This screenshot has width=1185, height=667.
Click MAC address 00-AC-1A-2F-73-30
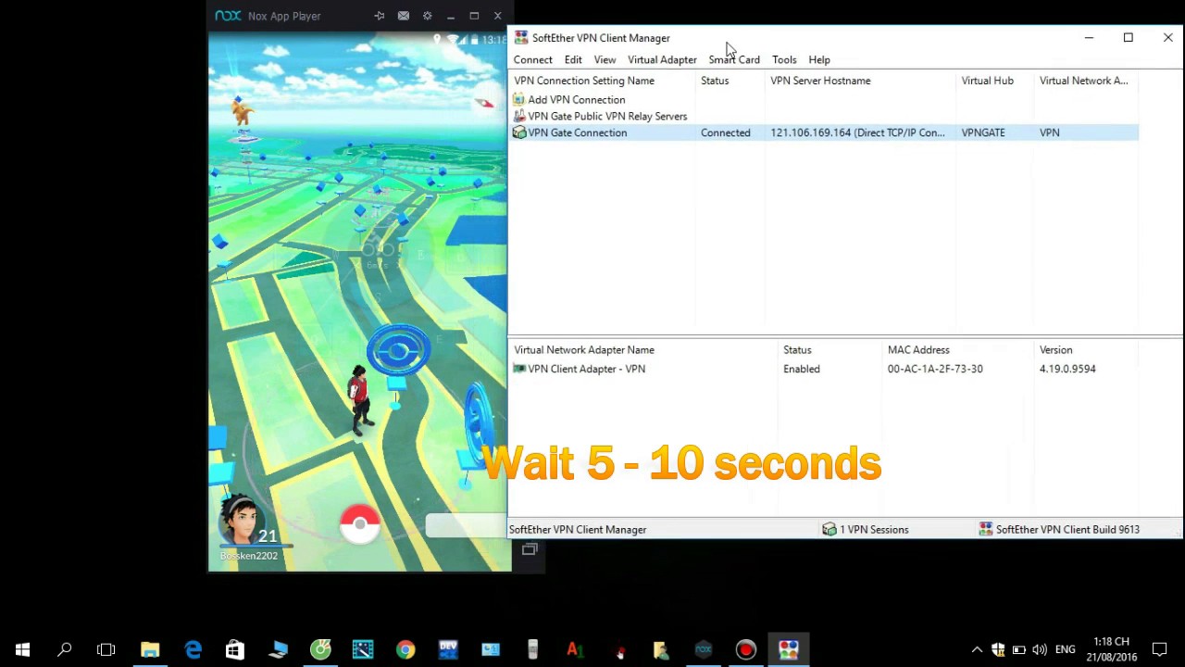[x=935, y=369]
